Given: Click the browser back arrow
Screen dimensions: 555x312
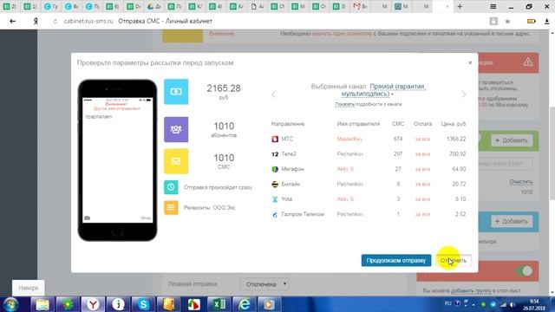Looking at the screenshot, I should [13, 21].
